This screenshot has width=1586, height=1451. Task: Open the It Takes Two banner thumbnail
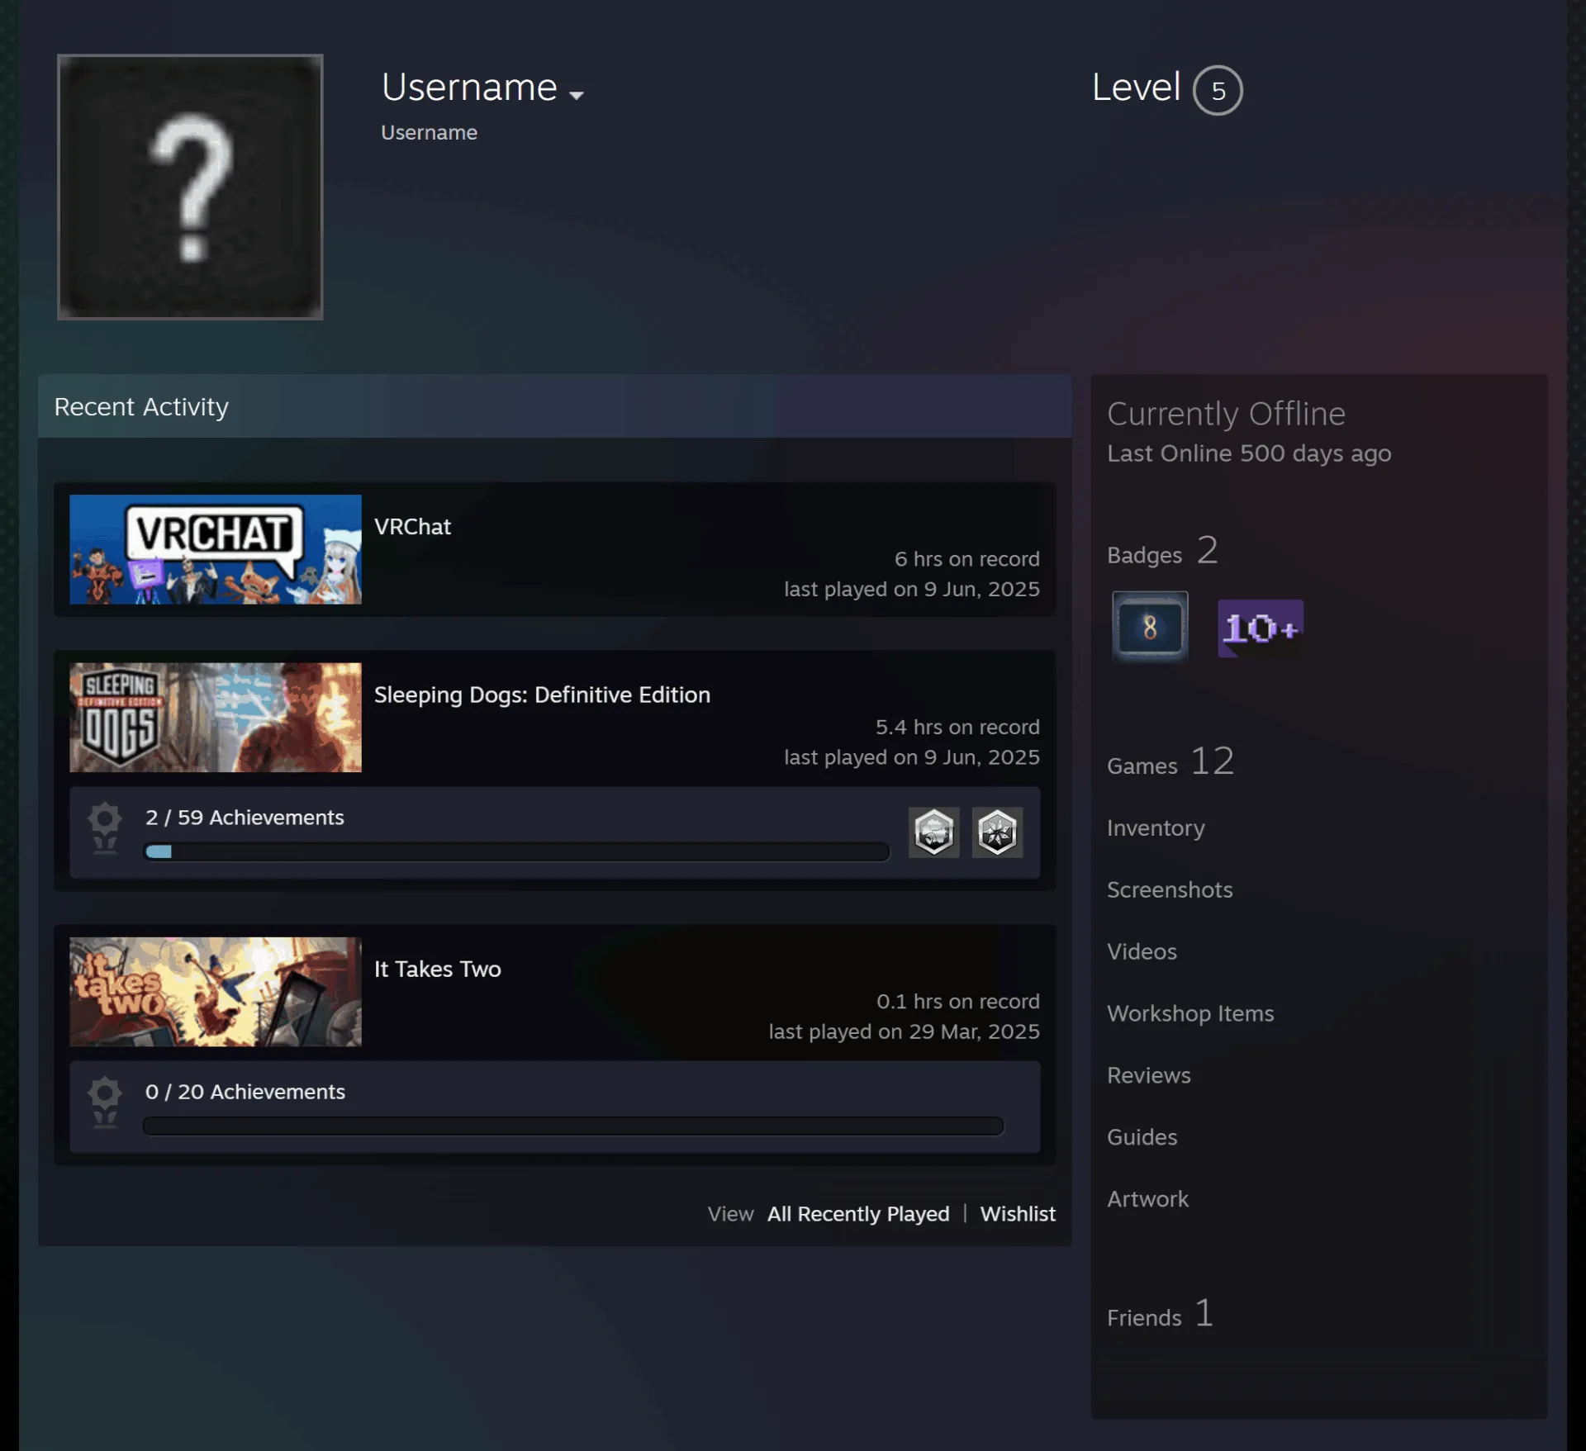click(x=216, y=992)
